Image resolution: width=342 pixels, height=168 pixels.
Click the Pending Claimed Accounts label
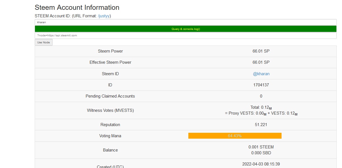pos(110,96)
